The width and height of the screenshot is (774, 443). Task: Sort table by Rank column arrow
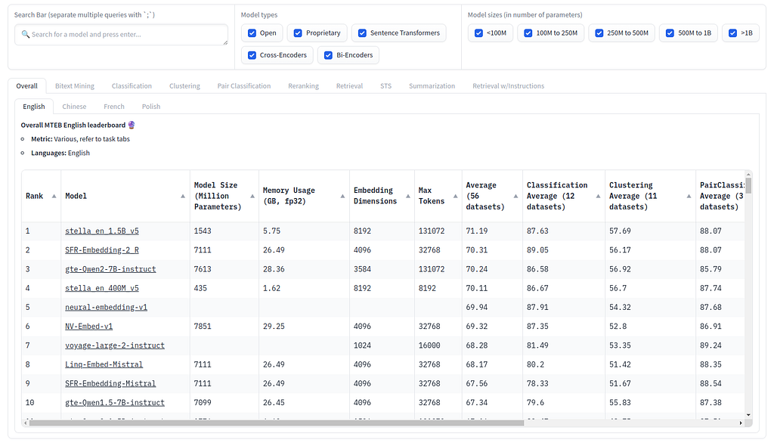54,196
